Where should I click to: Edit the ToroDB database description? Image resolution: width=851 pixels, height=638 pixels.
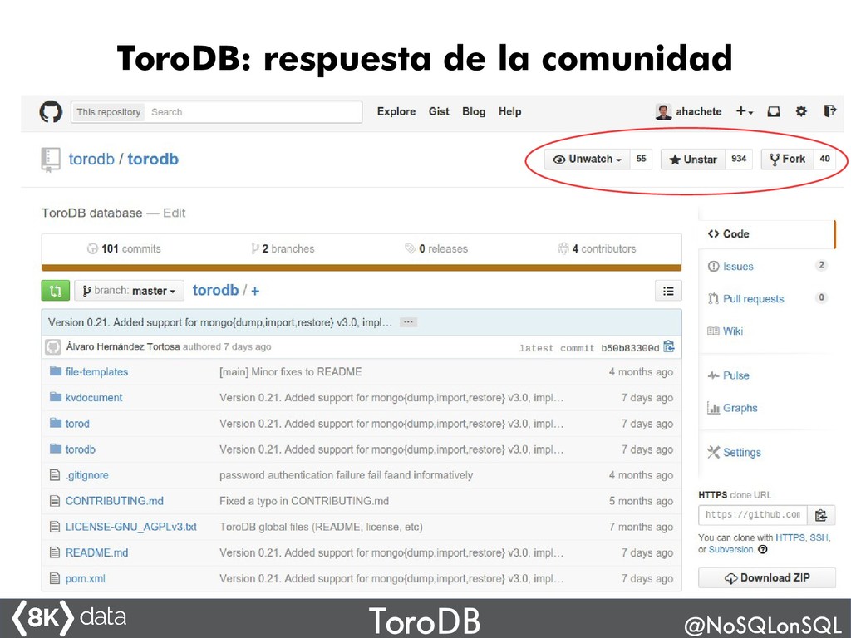click(175, 213)
